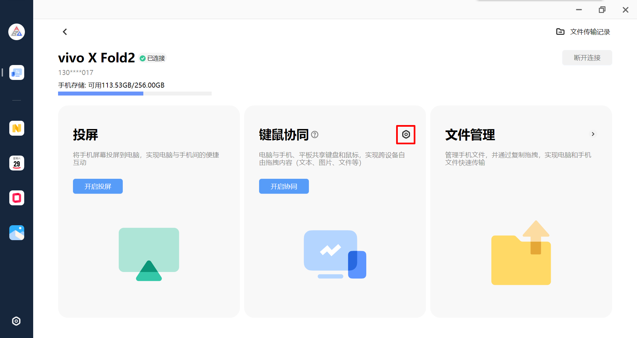Screen dimensions: 637x338
Task: Open the calendar icon showing 29
Action: point(17,163)
